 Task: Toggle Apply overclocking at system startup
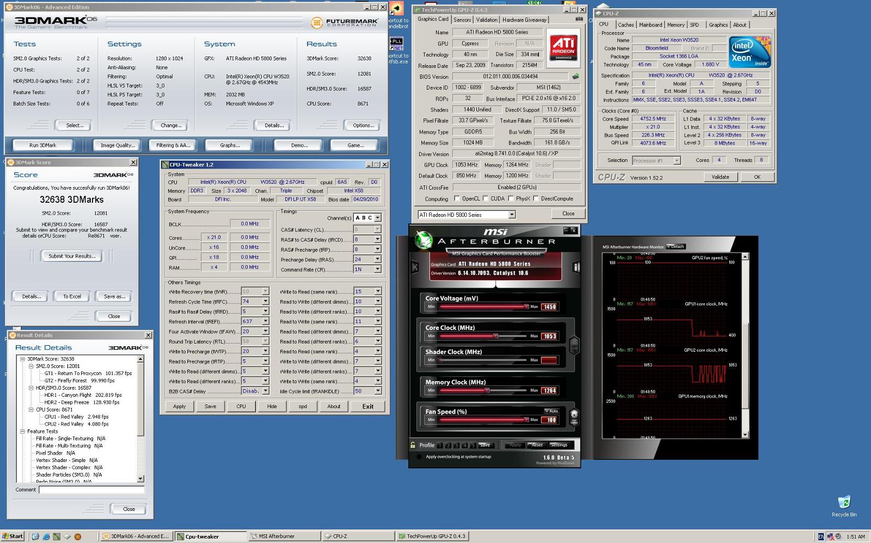(x=419, y=457)
